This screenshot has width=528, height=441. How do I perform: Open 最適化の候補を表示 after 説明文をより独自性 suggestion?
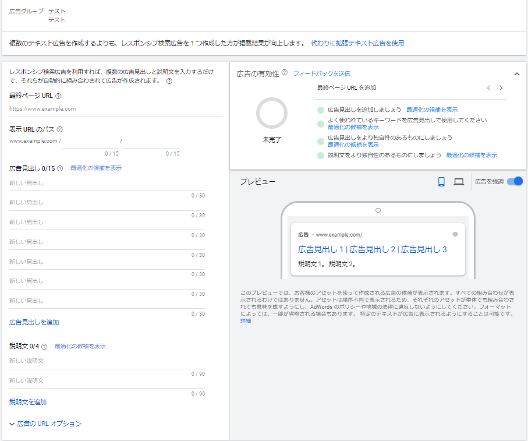point(472,156)
